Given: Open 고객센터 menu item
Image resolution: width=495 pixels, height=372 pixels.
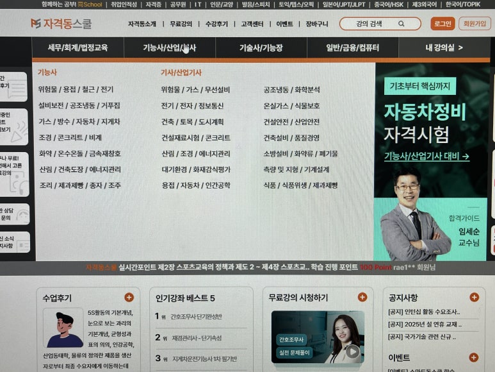Looking at the screenshot, I should 252,24.
